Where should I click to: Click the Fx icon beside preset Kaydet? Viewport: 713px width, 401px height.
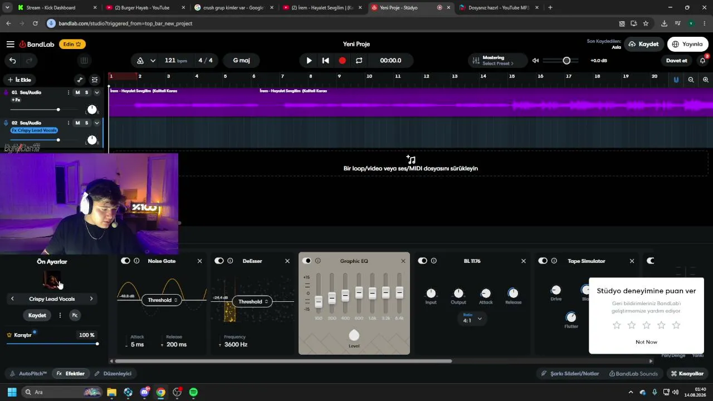pos(75,315)
